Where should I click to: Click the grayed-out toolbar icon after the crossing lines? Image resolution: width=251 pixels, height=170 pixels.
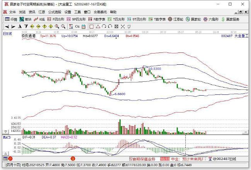pos(129,27)
